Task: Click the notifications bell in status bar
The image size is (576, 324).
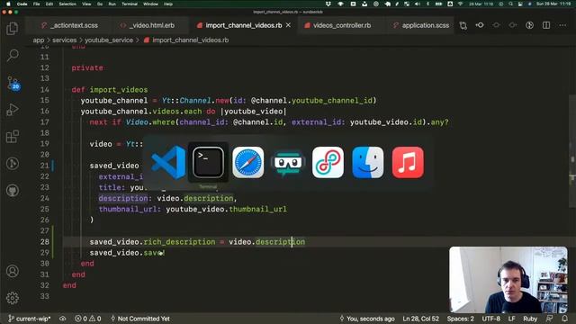Action: click(x=565, y=319)
